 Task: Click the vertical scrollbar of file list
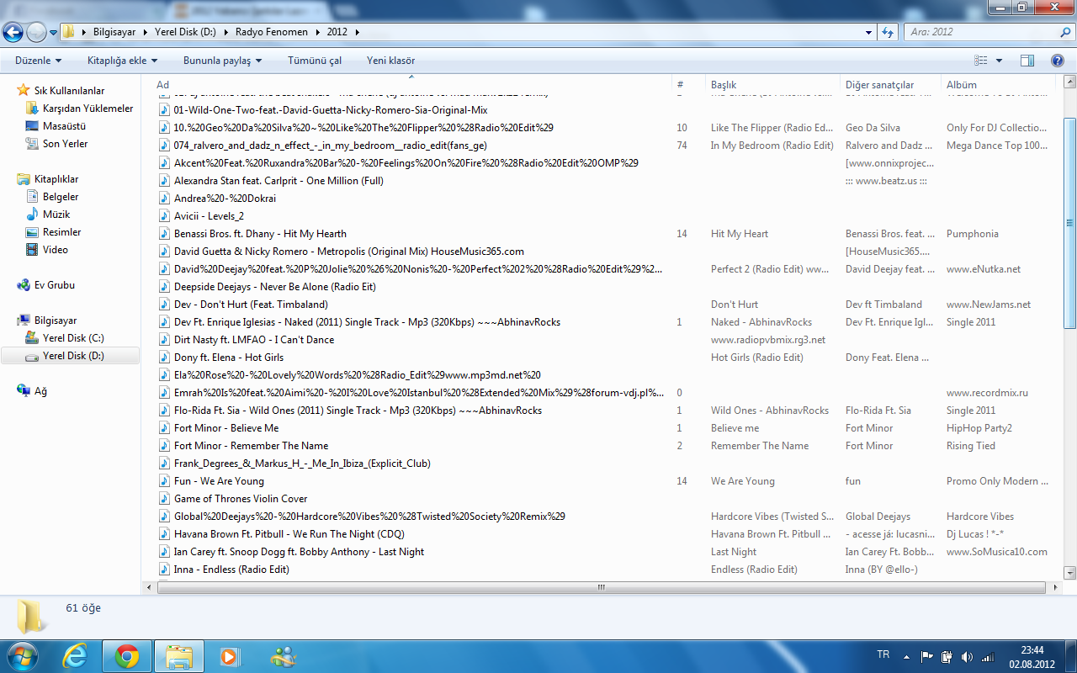click(x=1069, y=223)
